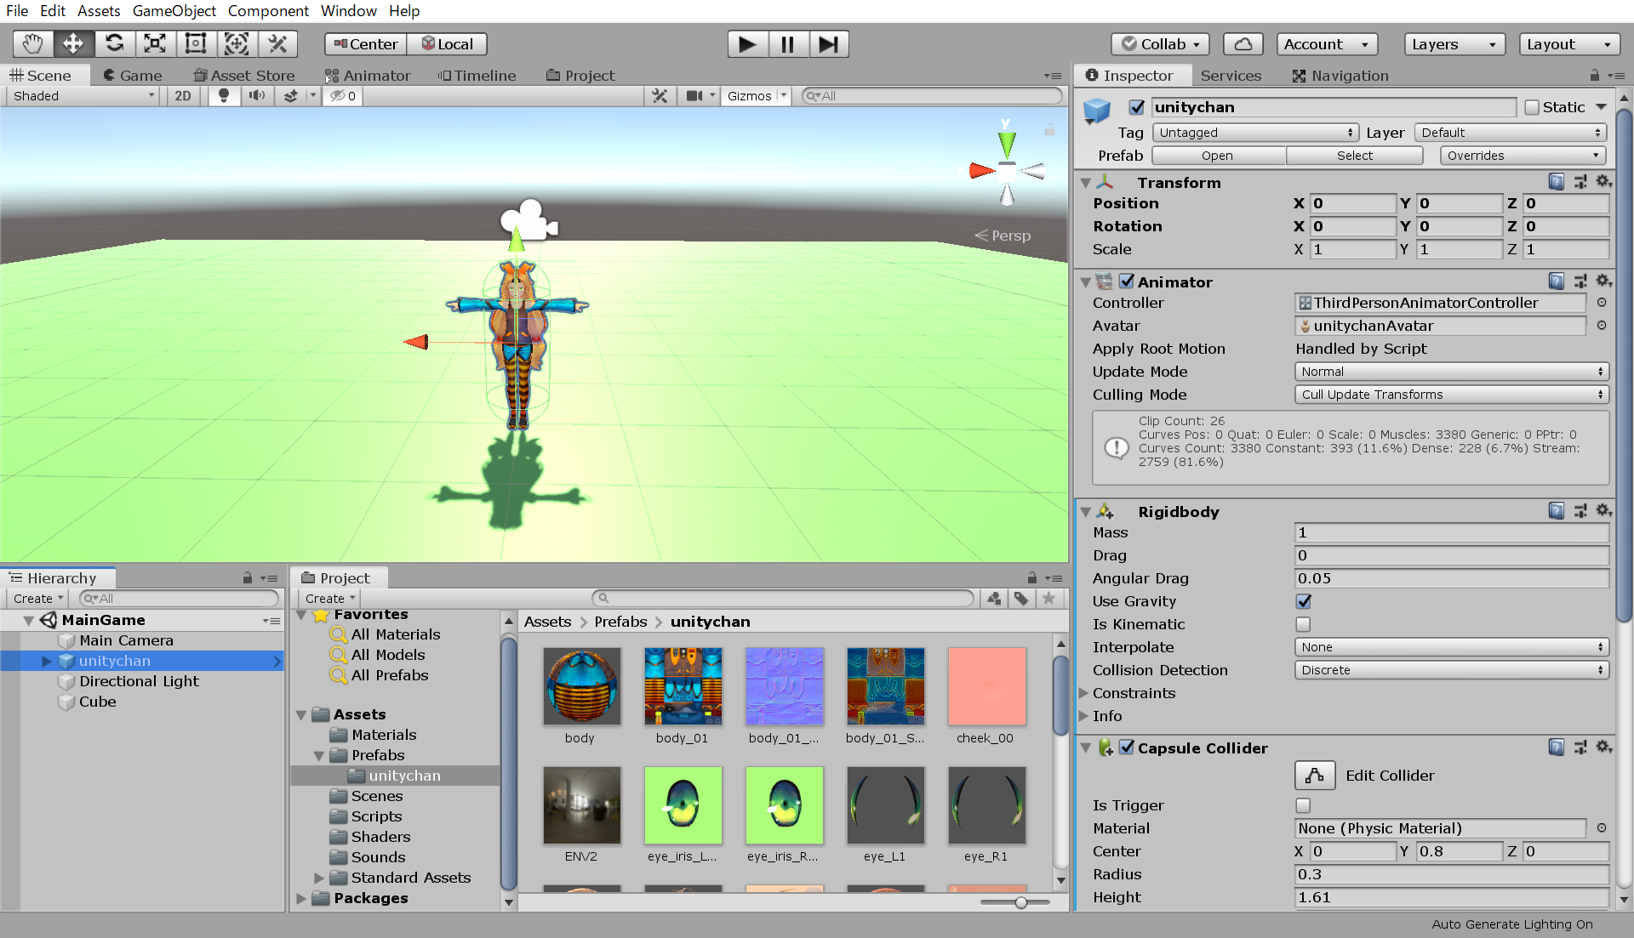Viewport: 1634px width, 938px height.
Task: Click the Mass input field
Action: coord(1451,532)
